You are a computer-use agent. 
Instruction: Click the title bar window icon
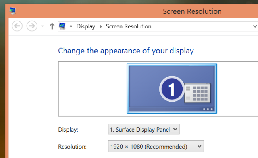click(x=13, y=11)
